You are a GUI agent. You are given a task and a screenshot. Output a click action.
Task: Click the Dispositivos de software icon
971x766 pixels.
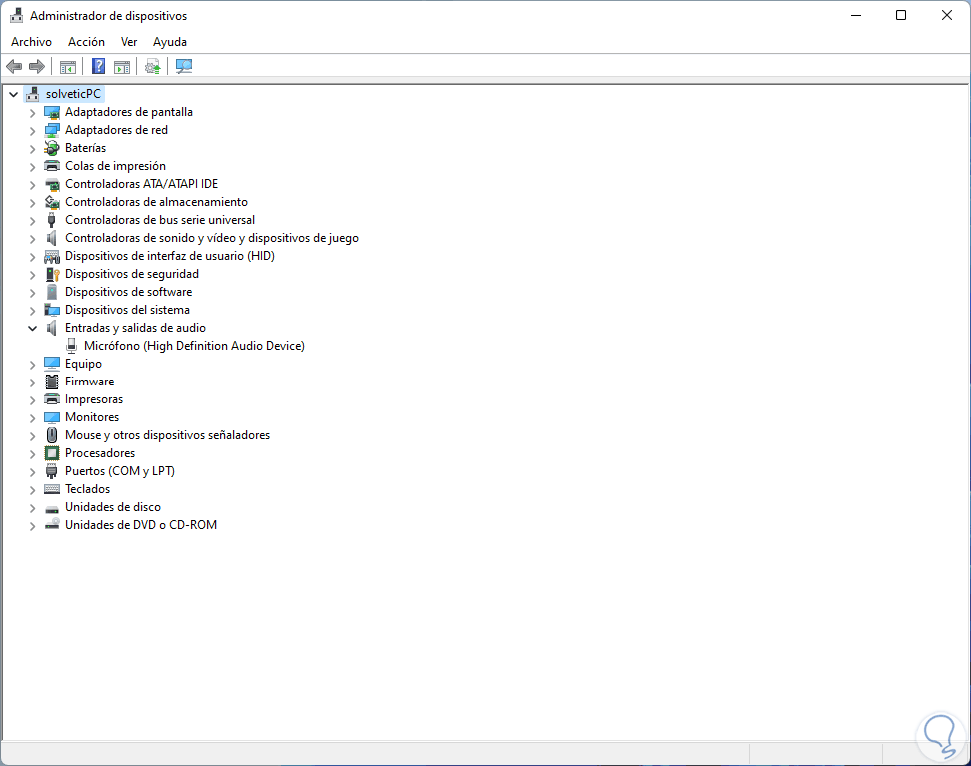(52, 292)
